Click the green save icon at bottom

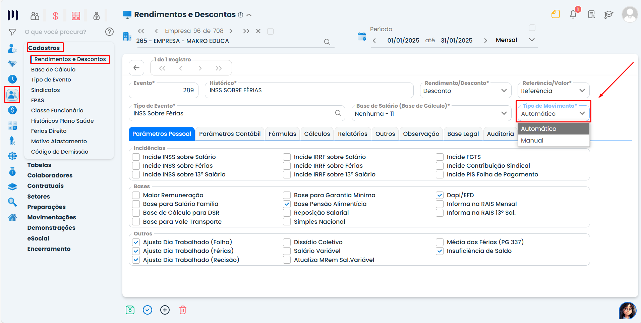pos(130,310)
